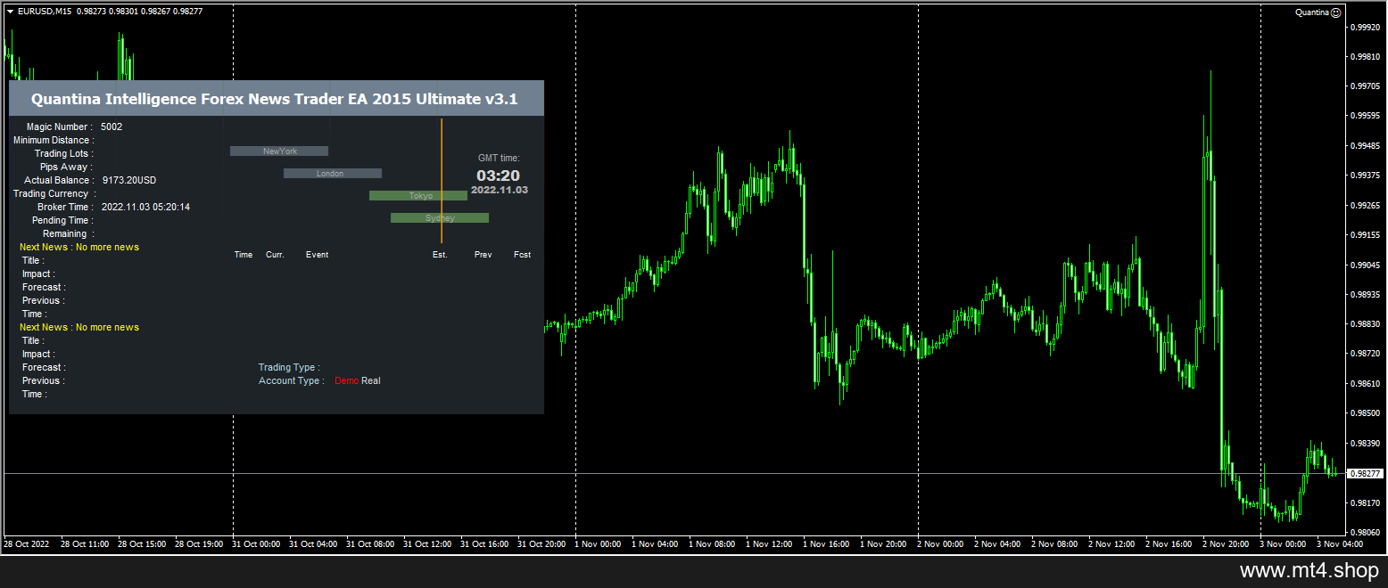Click the 0.99485 price scale label
This screenshot has height=588, width=1388.
click(1365, 145)
